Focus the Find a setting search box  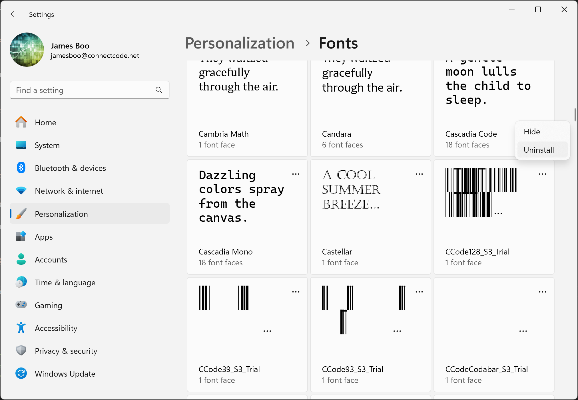(x=90, y=90)
